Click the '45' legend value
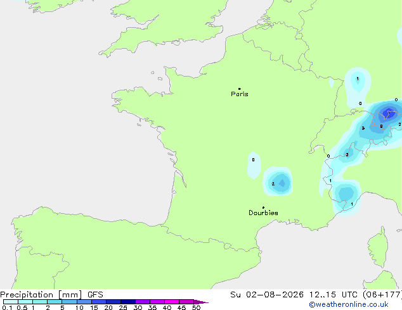Screen dimensions: 402x310 click(x=181, y=307)
